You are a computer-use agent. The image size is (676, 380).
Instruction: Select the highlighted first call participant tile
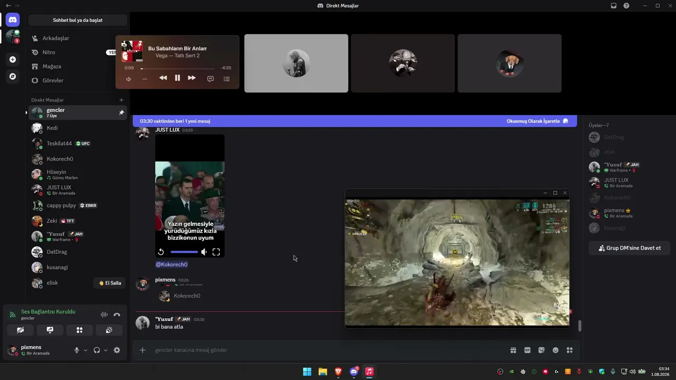296,63
